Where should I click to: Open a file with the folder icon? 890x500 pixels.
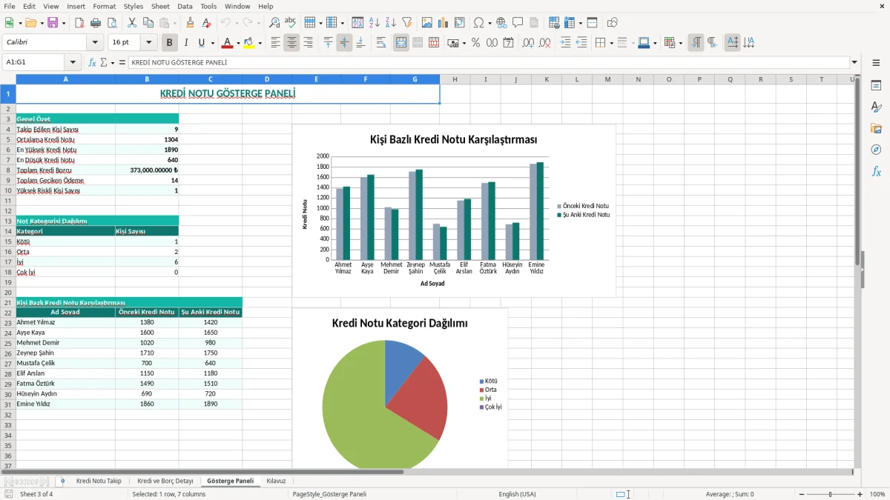click(x=30, y=23)
